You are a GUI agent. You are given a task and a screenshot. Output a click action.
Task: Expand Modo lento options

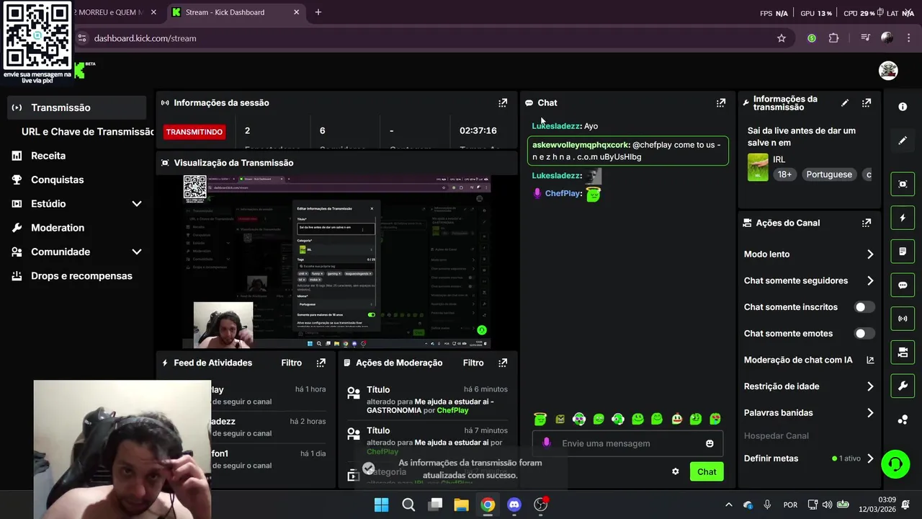click(x=870, y=254)
